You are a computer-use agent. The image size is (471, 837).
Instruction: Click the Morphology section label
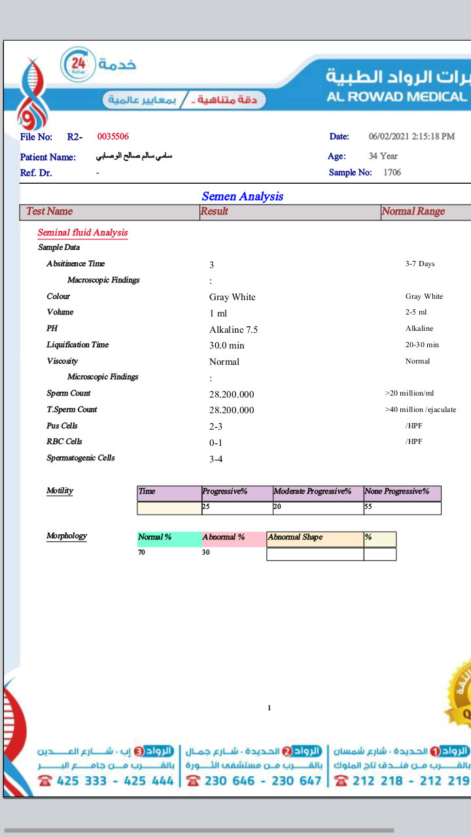pyautogui.click(x=67, y=536)
